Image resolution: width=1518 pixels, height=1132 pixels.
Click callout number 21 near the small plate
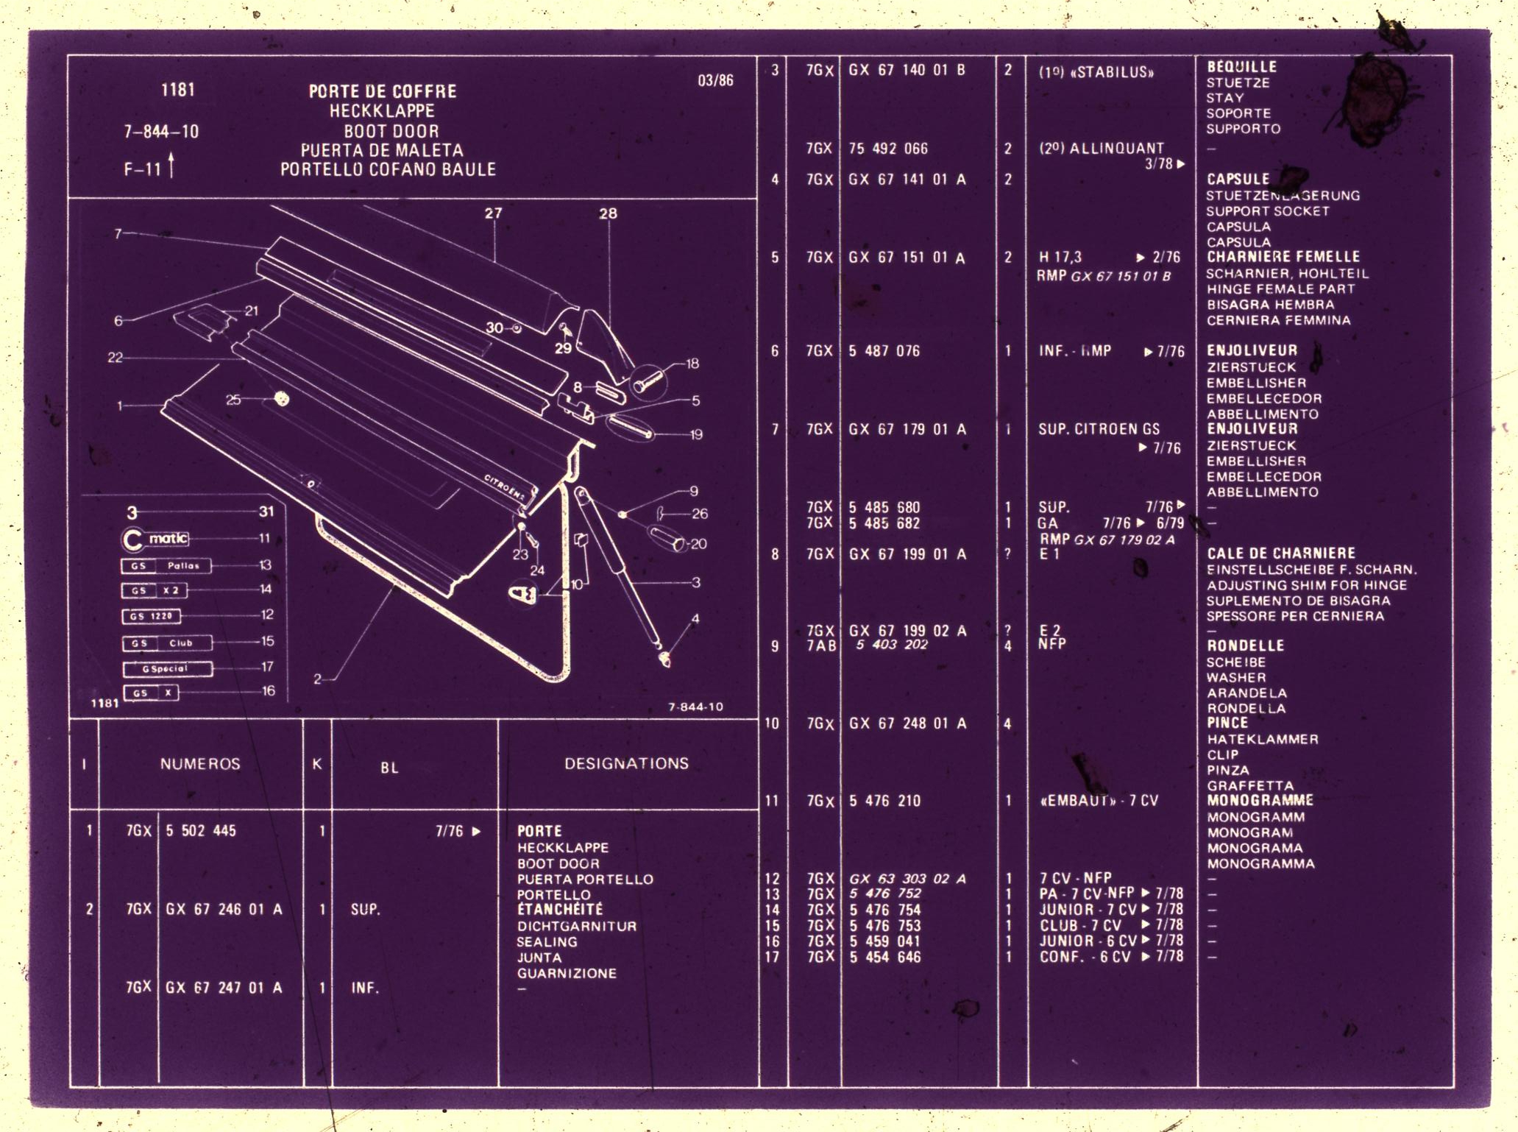[x=252, y=311]
